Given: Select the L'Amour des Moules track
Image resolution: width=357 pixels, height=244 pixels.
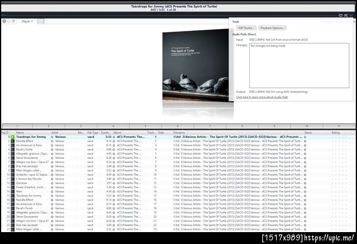Looking at the screenshot, I should click(x=29, y=179).
